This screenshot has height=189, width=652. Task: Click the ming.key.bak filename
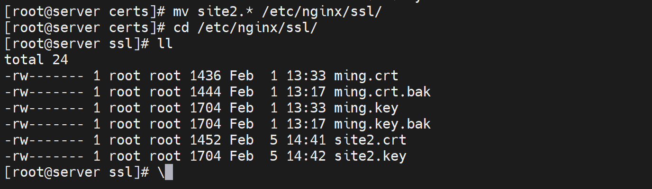click(x=382, y=124)
